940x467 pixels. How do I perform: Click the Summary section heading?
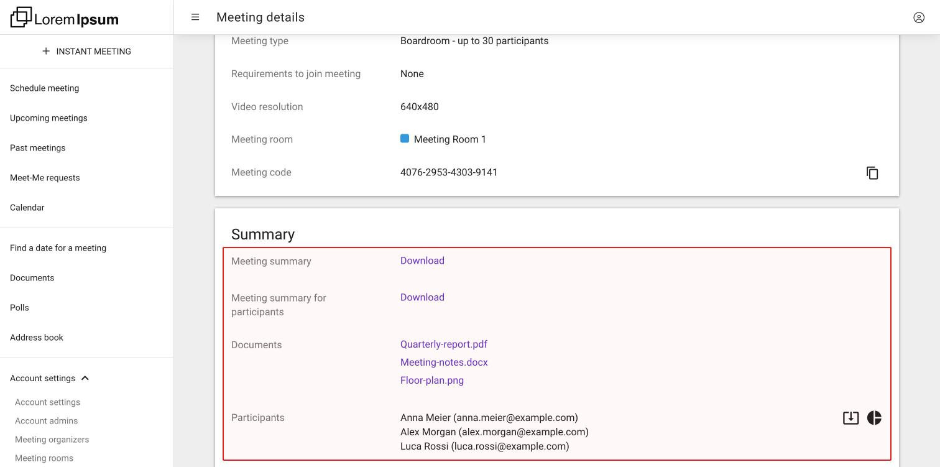tap(263, 234)
